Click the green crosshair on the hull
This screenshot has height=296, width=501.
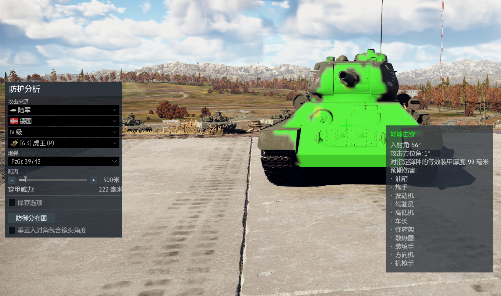[346, 126]
